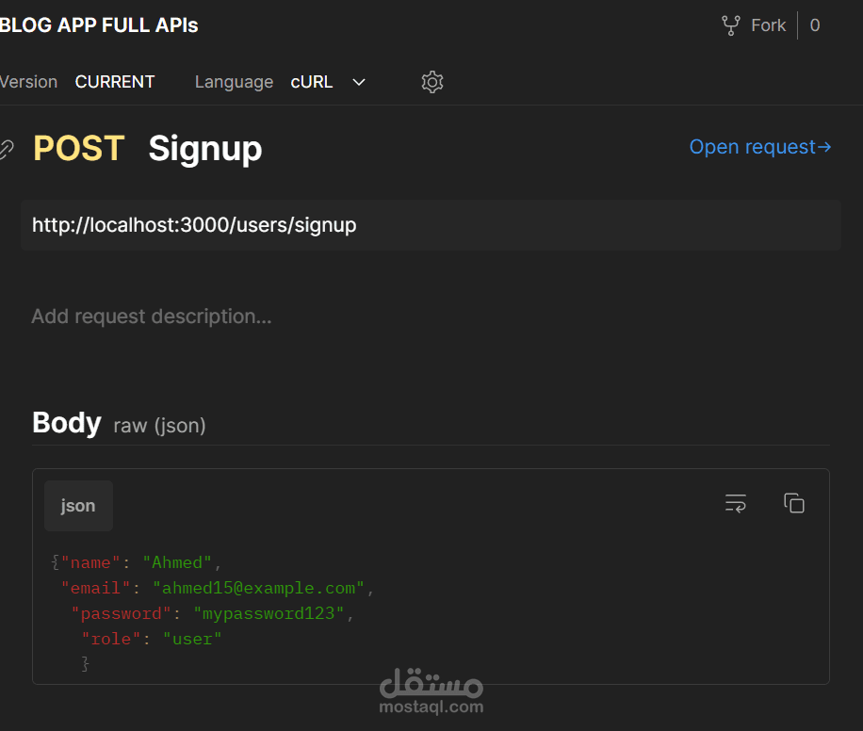Click the Fork label button

pos(769,25)
